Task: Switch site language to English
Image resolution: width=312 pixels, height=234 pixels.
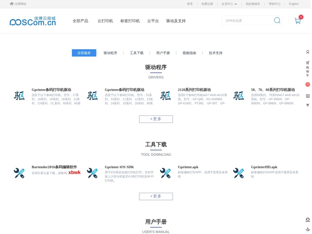Action: [294, 4]
